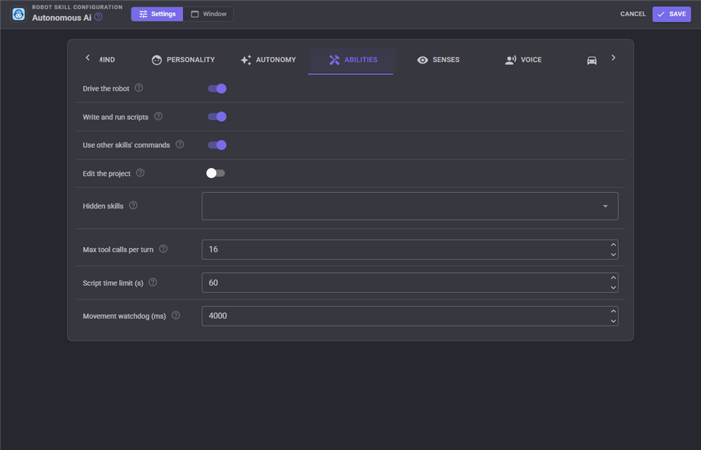The height and width of the screenshot is (450, 701).
Task: Click the Script time limit field
Action: (x=410, y=282)
